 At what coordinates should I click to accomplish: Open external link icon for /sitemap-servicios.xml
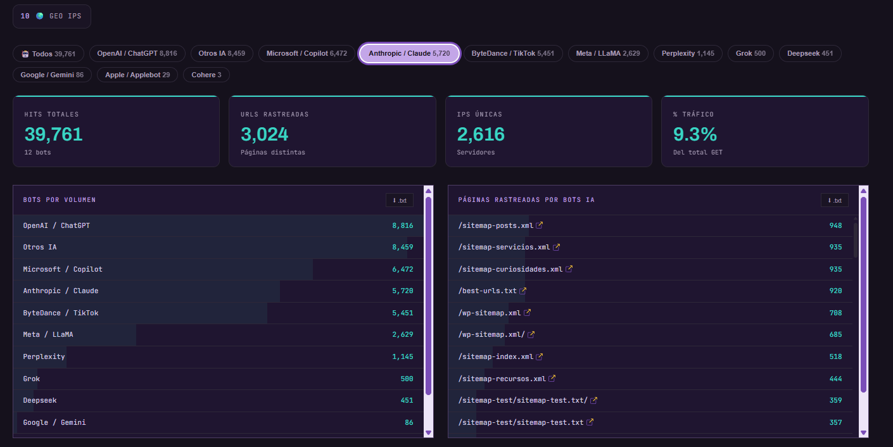coord(557,247)
